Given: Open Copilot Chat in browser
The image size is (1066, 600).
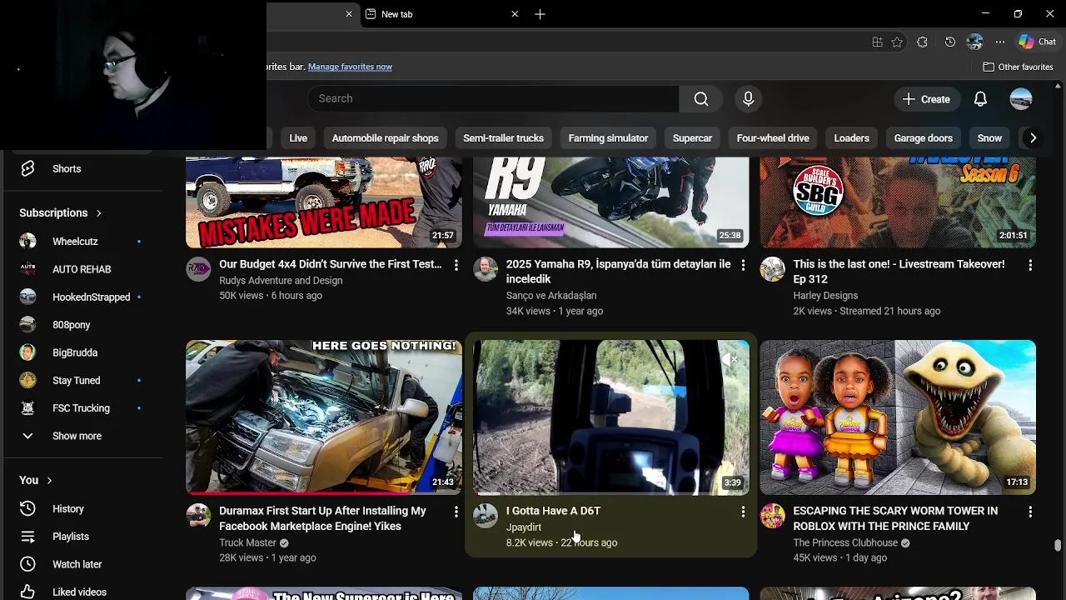Looking at the screenshot, I should [1038, 42].
